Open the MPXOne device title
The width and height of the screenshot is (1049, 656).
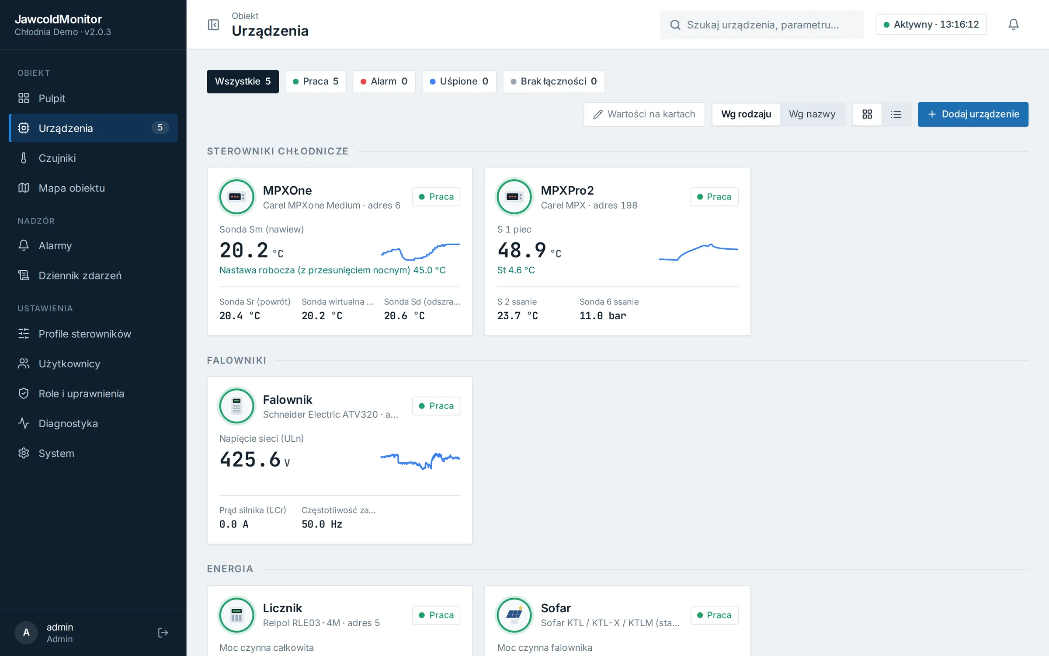[x=287, y=190]
